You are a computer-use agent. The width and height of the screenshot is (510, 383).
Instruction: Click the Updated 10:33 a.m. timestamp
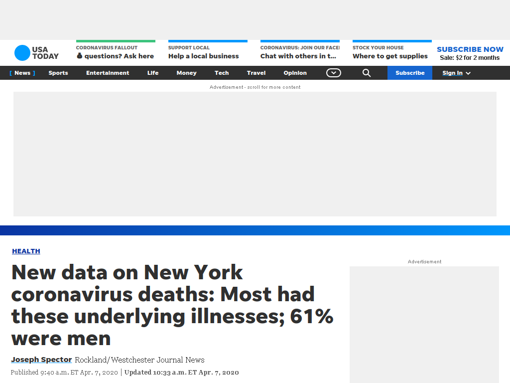[x=181, y=372]
